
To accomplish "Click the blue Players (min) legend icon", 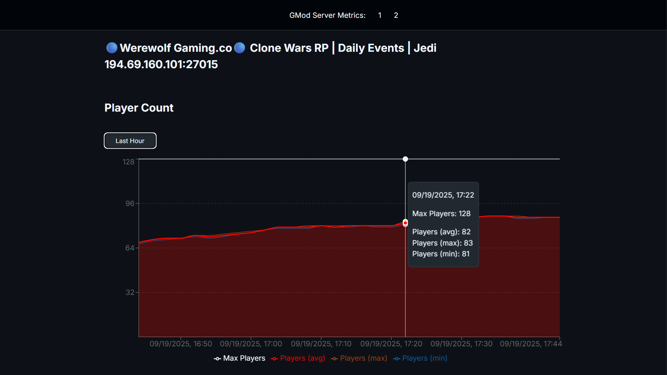I will [396, 358].
